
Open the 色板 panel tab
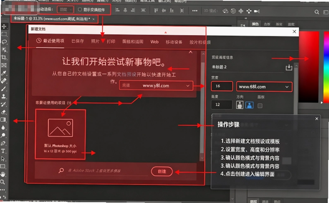click(x=267, y=24)
